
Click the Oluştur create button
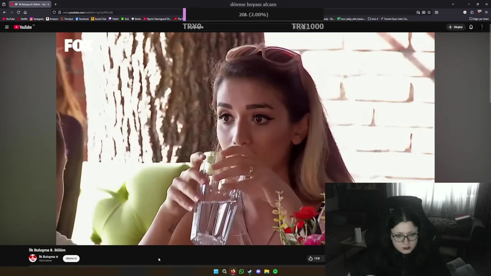(455, 27)
